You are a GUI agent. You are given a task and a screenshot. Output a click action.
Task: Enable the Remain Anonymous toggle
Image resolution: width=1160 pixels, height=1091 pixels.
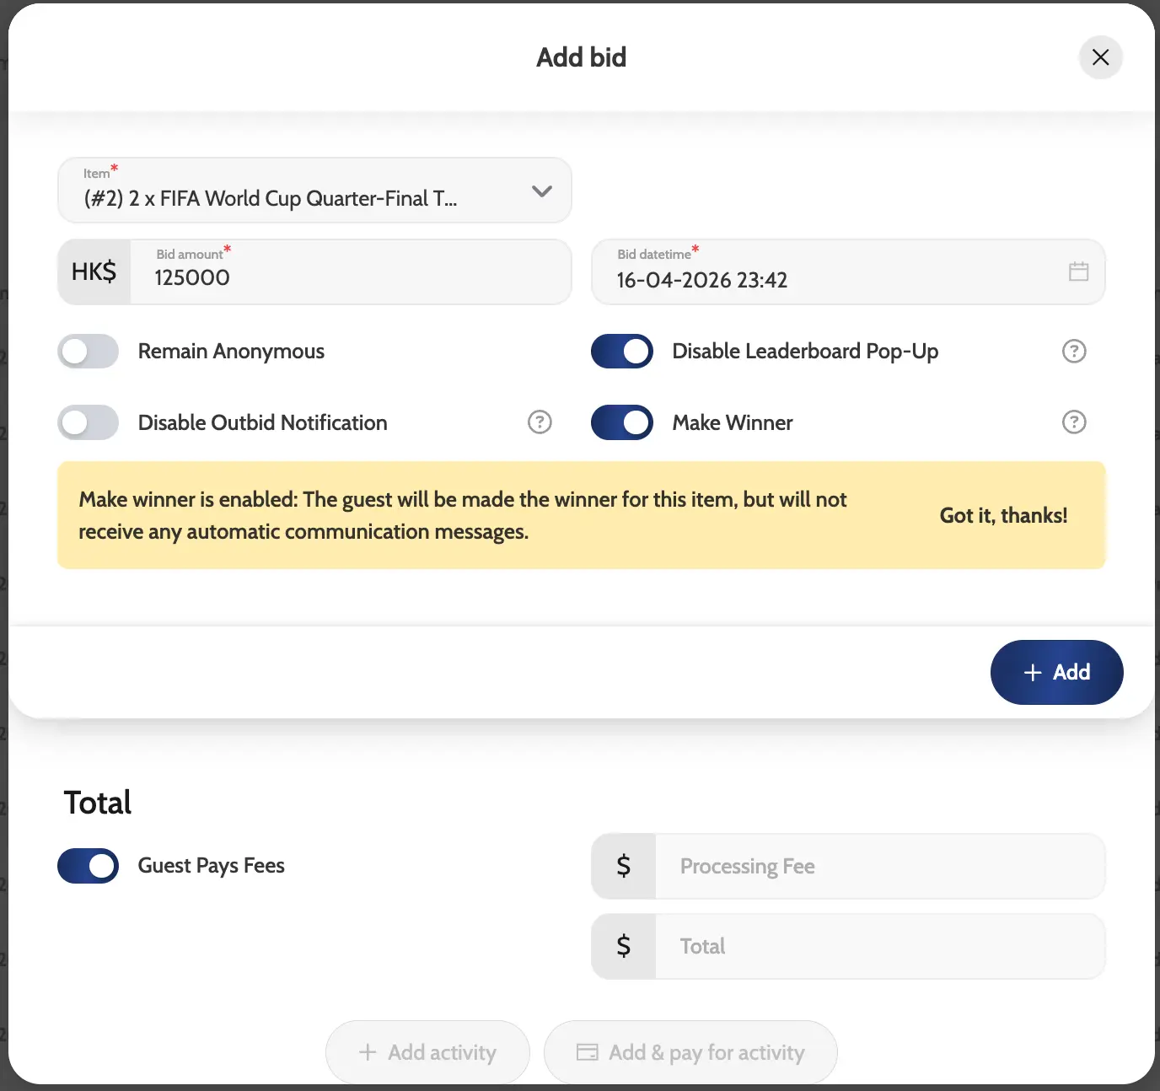(x=89, y=352)
